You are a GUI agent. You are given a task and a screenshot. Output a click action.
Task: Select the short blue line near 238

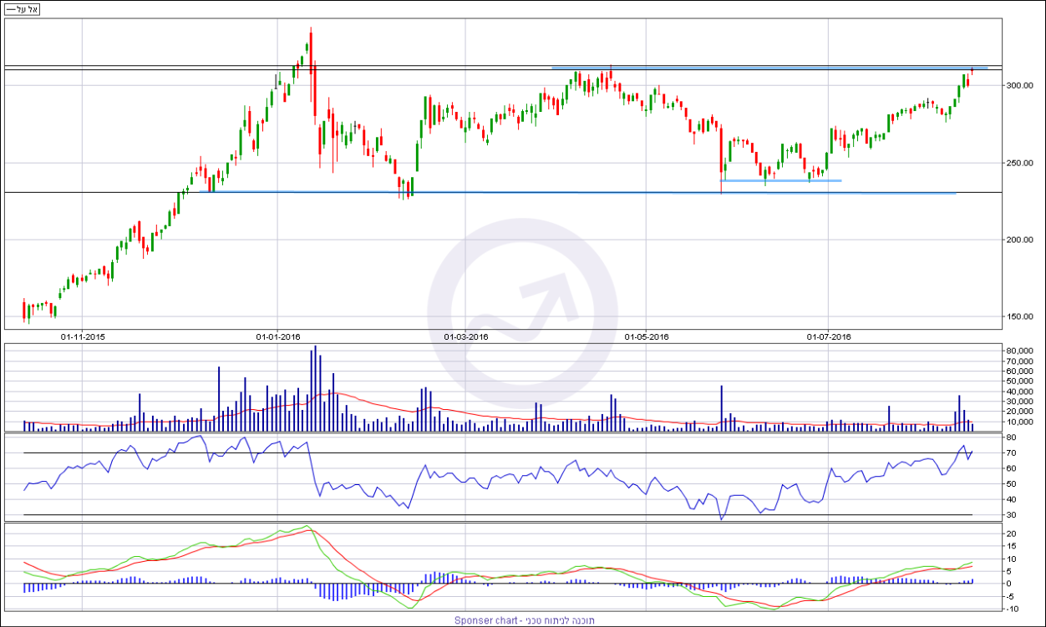(780, 180)
